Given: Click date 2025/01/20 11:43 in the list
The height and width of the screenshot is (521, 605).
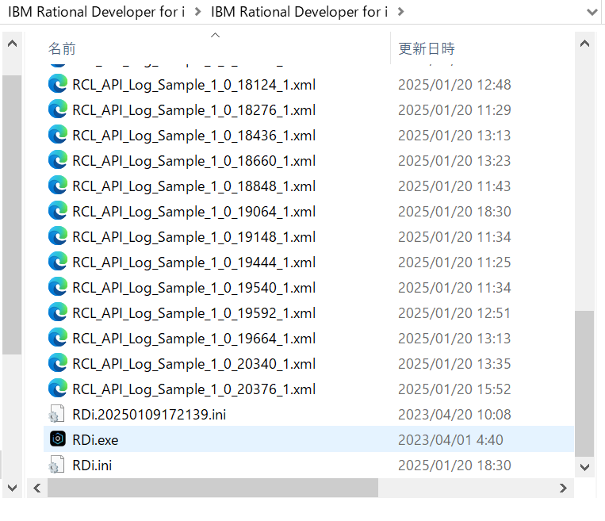Looking at the screenshot, I should pyautogui.click(x=454, y=186).
